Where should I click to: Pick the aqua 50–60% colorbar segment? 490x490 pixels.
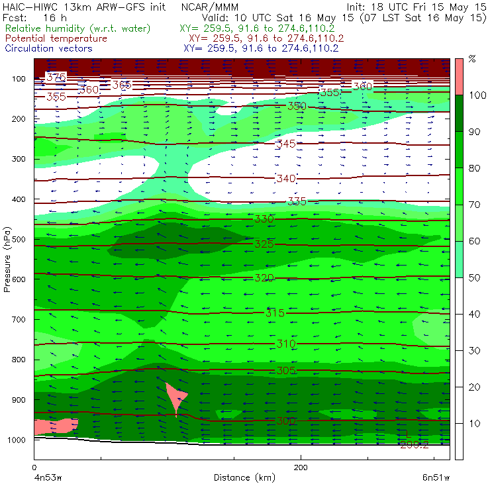[459, 259]
